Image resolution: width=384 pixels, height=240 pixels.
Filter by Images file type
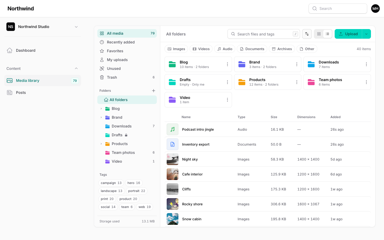tap(176, 49)
